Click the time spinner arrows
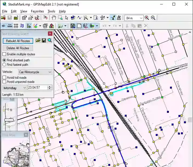The image size is (193, 167). tap(49, 87)
